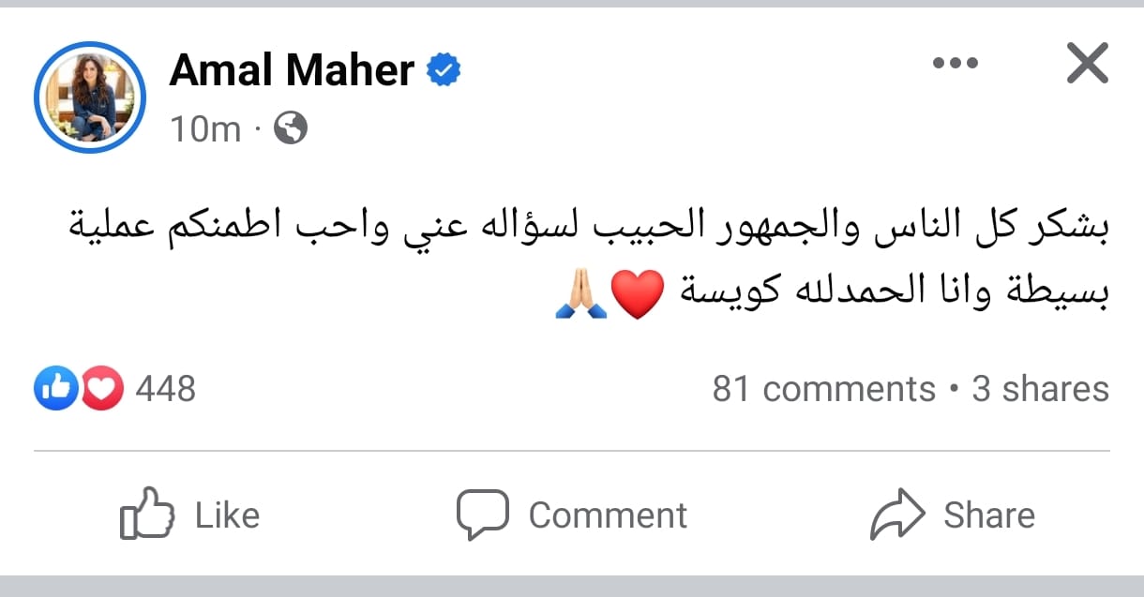Click the Amal Maher profile name
1144x597 pixels.
(292, 70)
